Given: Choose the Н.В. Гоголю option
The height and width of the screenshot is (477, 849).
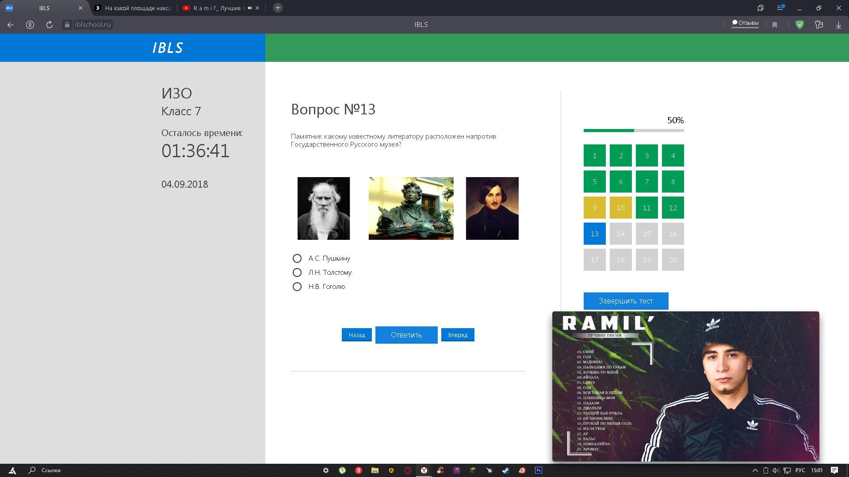Looking at the screenshot, I should click(x=297, y=287).
